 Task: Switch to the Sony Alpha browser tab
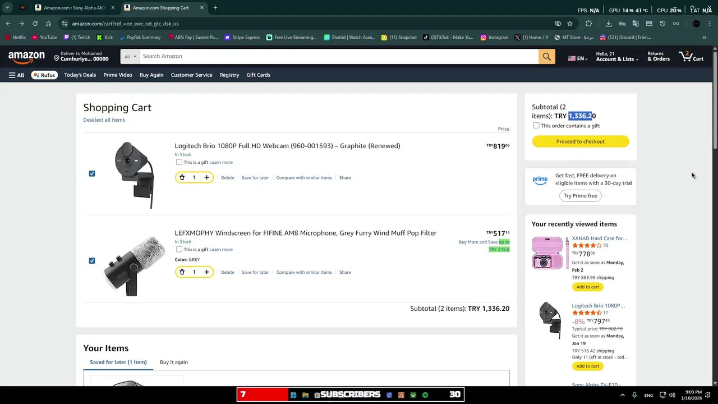click(74, 8)
